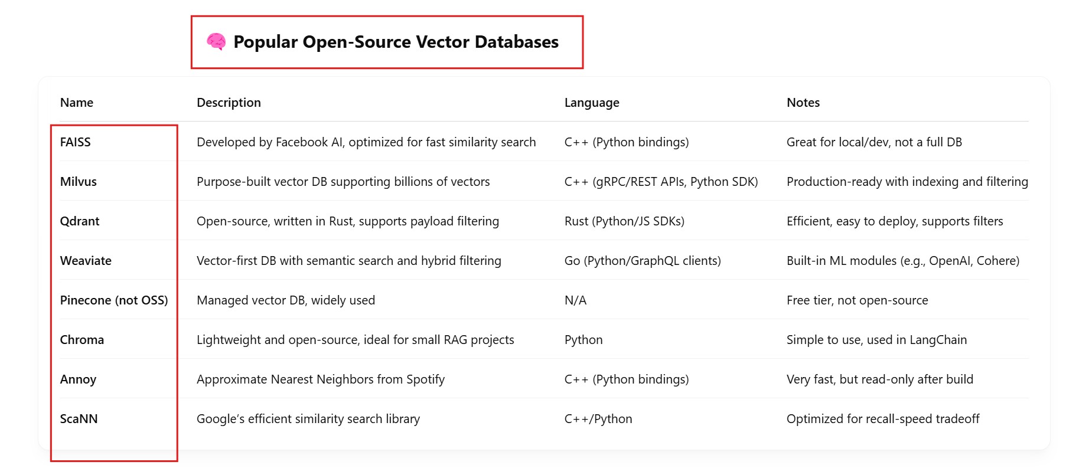Select the Rust (Python/JS SDKs) language cell

coord(624,221)
